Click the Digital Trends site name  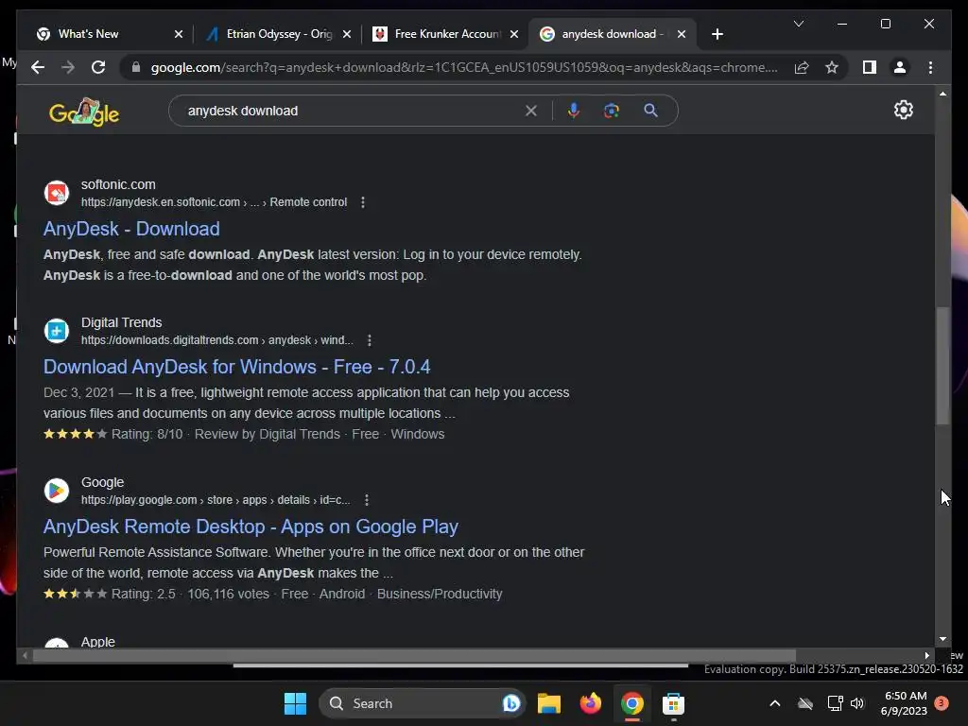[x=122, y=322]
